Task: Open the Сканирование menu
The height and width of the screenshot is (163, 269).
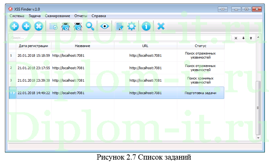Action: (57, 16)
